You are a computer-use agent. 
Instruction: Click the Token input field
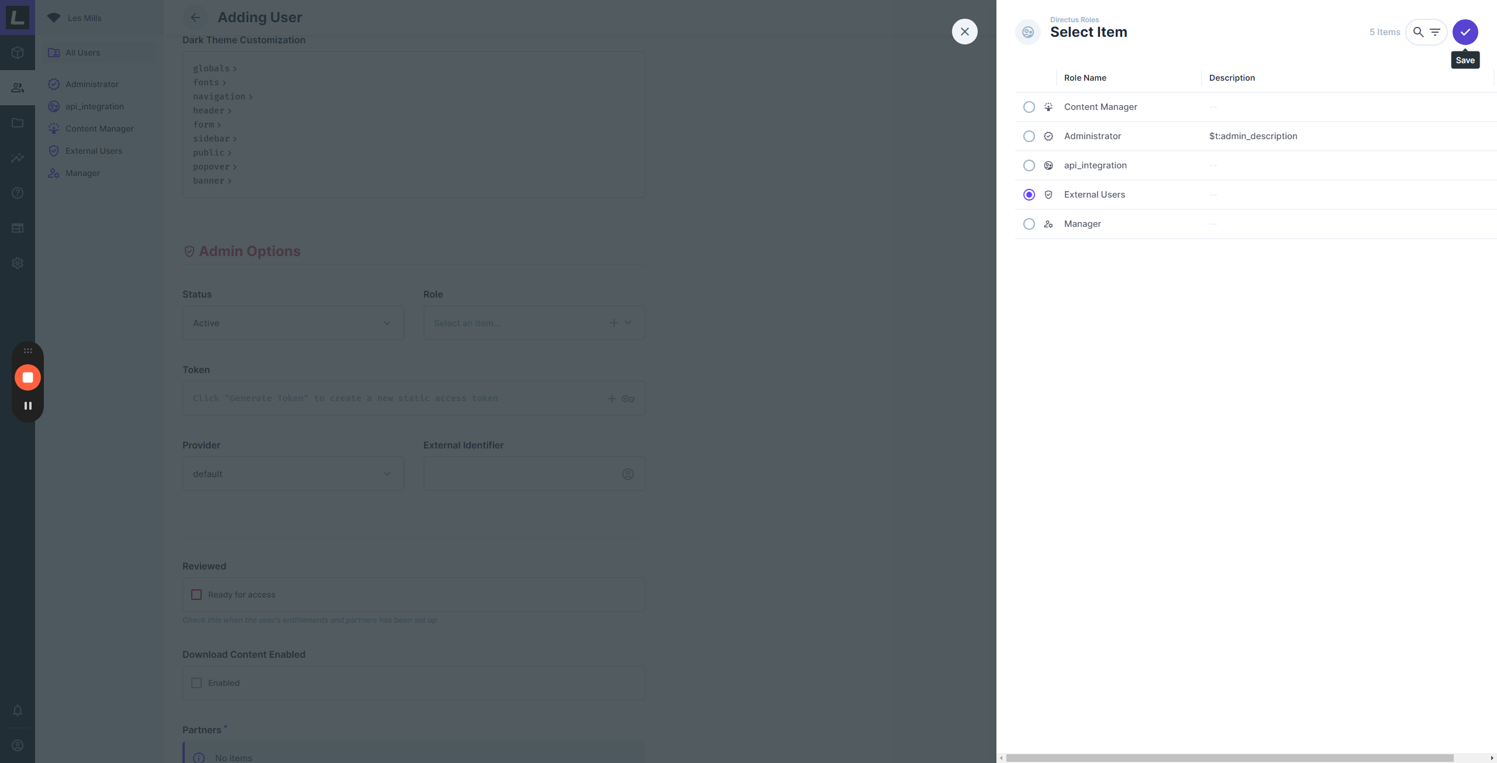click(413, 398)
